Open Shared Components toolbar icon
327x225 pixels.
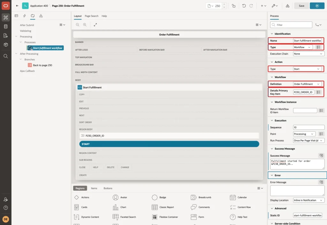(288, 6)
